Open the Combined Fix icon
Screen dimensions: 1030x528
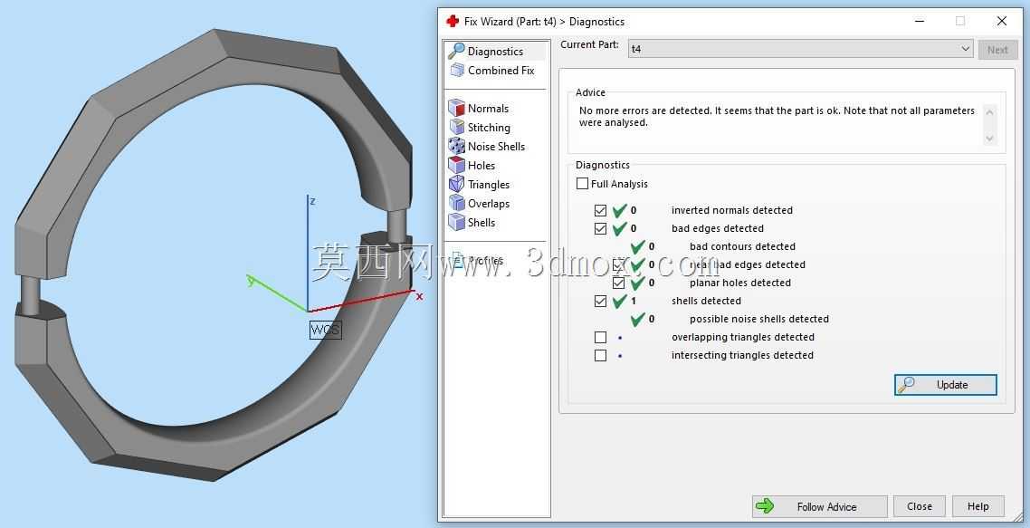coord(456,71)
